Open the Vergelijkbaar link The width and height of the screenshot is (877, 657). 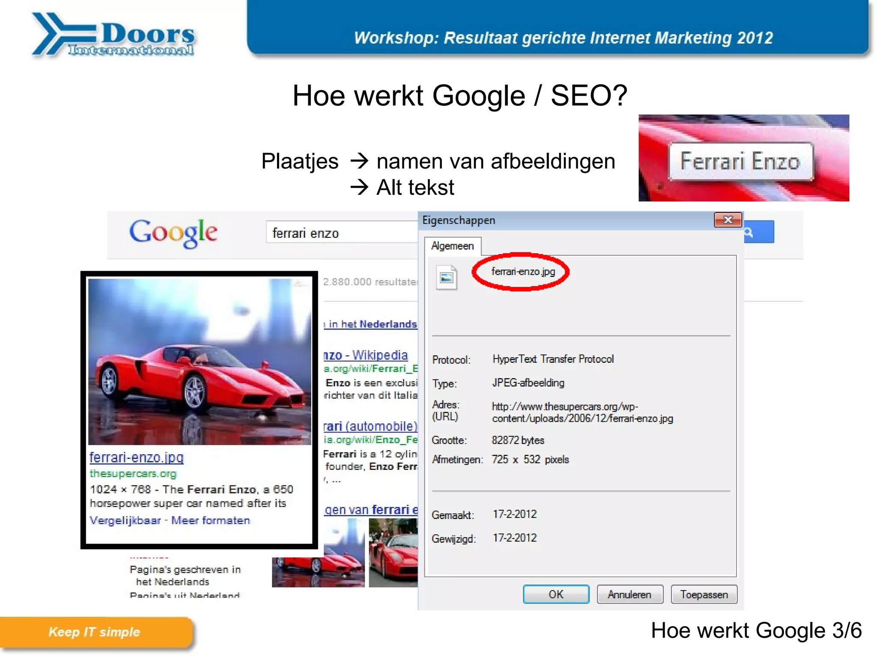(125, 521)
